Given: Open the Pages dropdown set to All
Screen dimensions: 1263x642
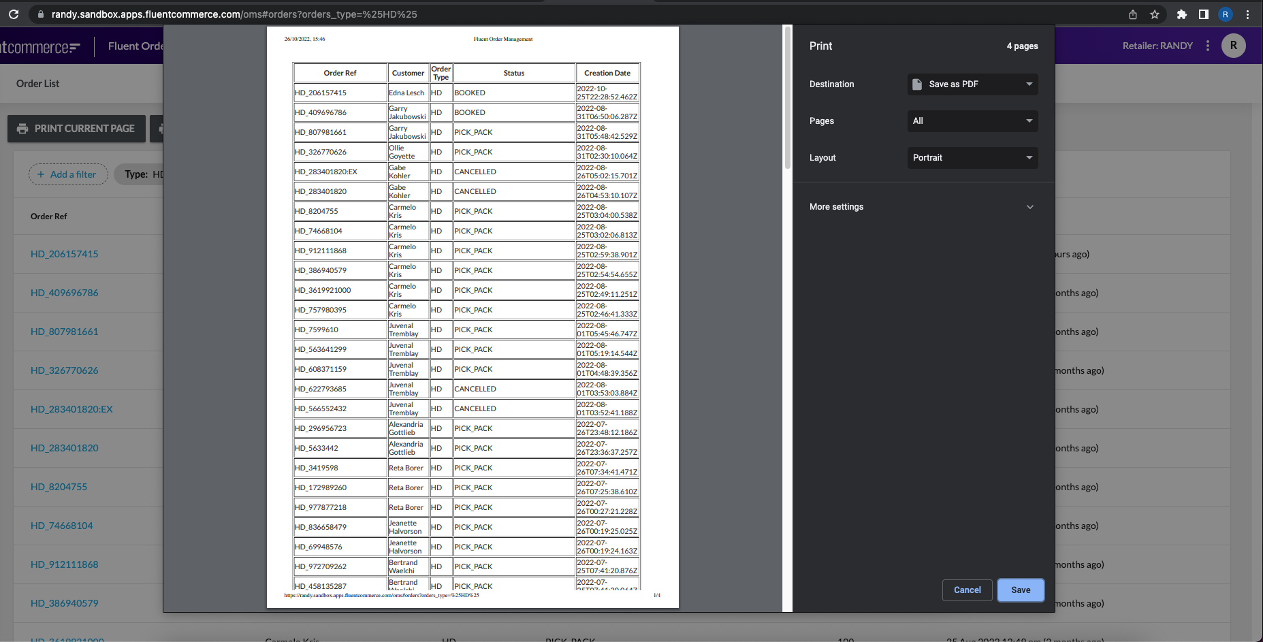Looking at the screenshot, I should coord(972,121).
